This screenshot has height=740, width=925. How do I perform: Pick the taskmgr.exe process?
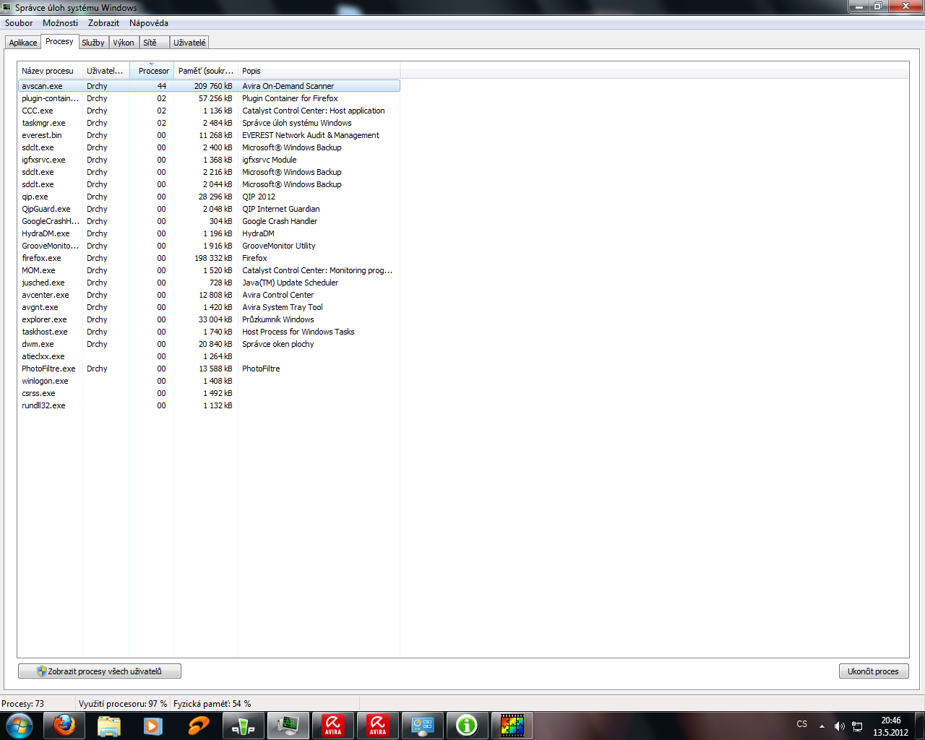(x=209, y=123)
